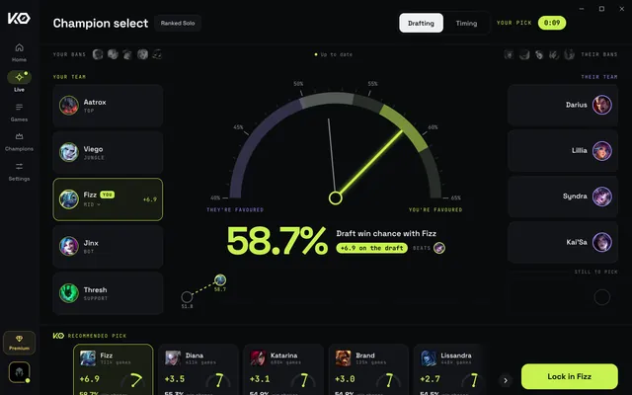
Task: Open the profile avatar in sidebar
Action: click(x=19, y=371)
